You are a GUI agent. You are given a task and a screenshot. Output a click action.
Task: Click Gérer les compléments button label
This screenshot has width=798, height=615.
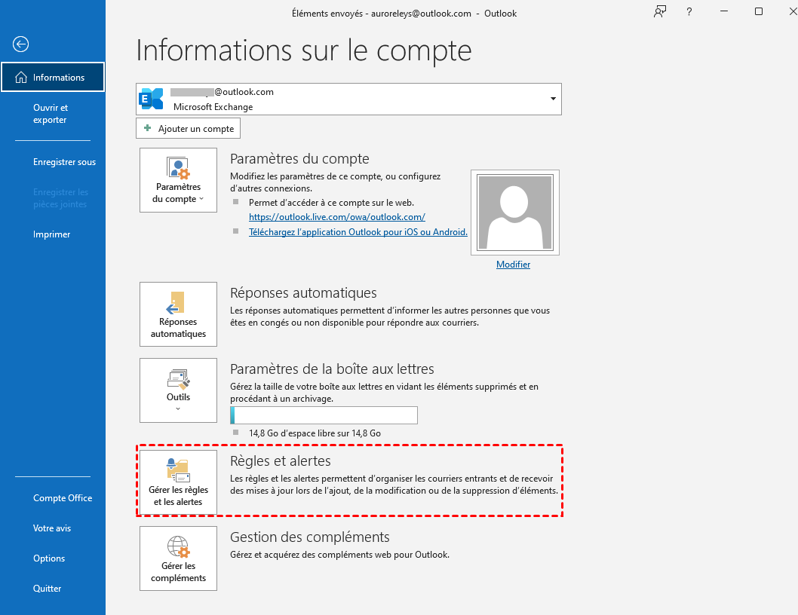pyautogui.click(x=178, y=572)
